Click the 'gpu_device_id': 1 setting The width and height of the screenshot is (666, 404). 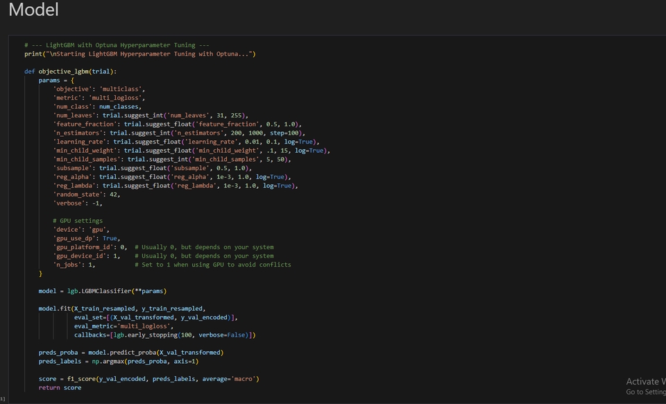pyautogui.click(x=87, y=255)
